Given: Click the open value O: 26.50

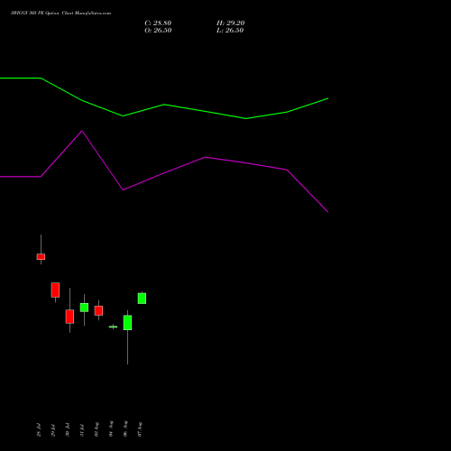Looking at the screenshot, I should [x=158, y=31].
